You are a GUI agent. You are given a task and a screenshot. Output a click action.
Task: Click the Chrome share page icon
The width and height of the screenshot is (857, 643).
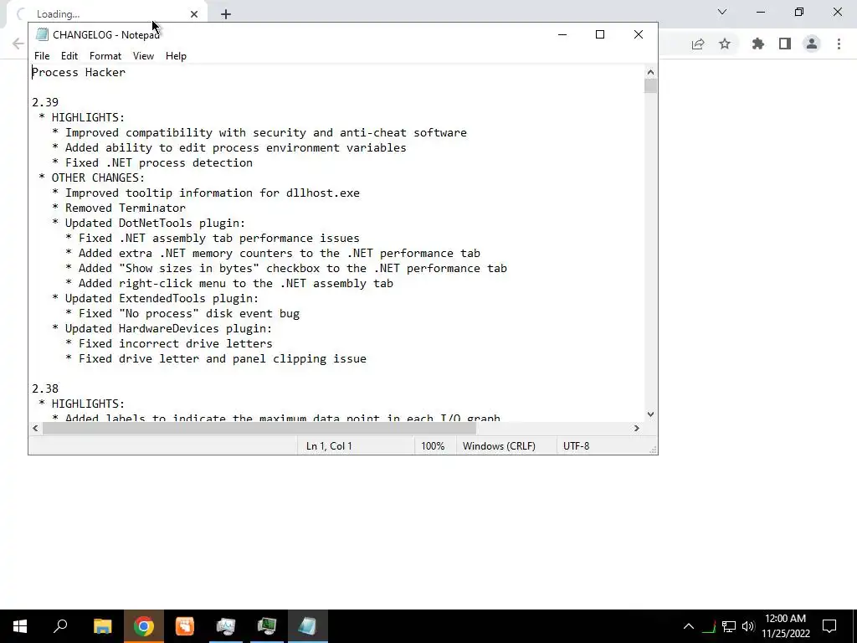click(x=698, y=44)
